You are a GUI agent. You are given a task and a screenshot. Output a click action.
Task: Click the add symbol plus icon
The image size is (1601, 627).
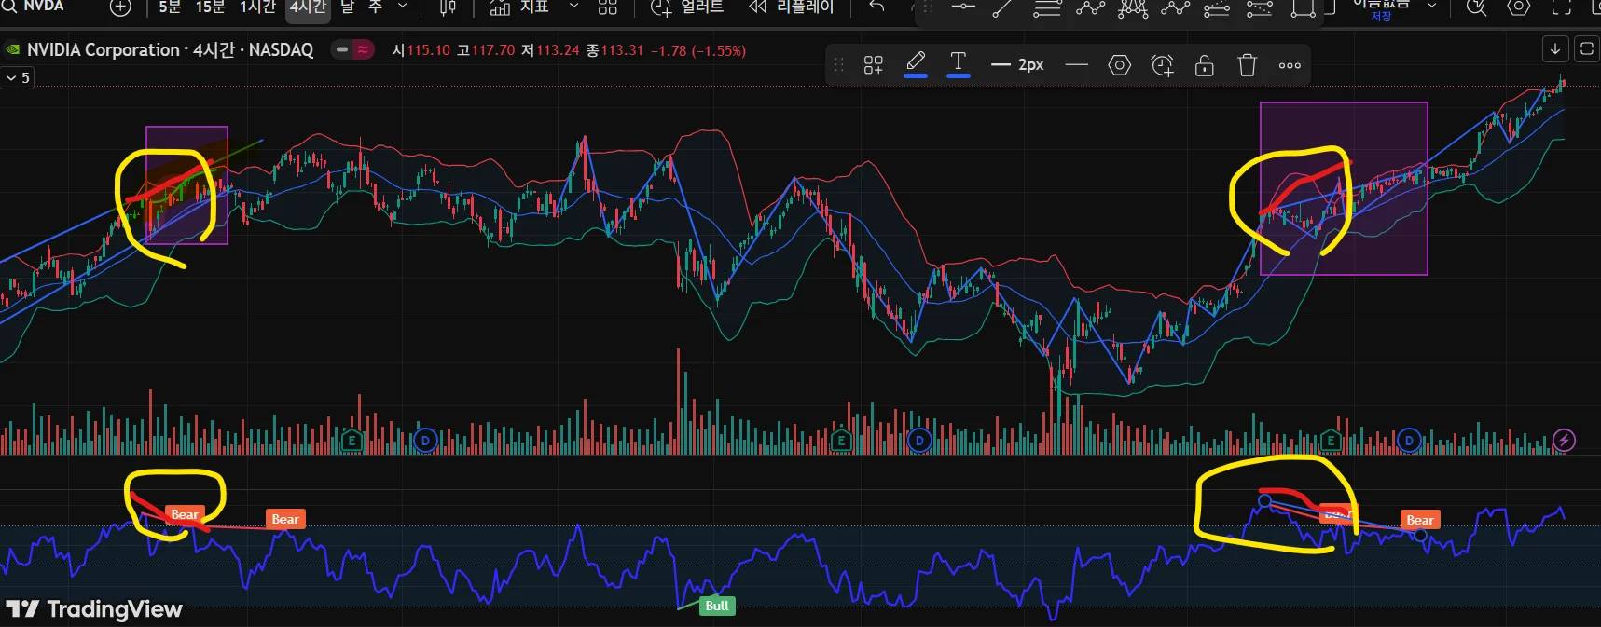(x=120, y=7)
